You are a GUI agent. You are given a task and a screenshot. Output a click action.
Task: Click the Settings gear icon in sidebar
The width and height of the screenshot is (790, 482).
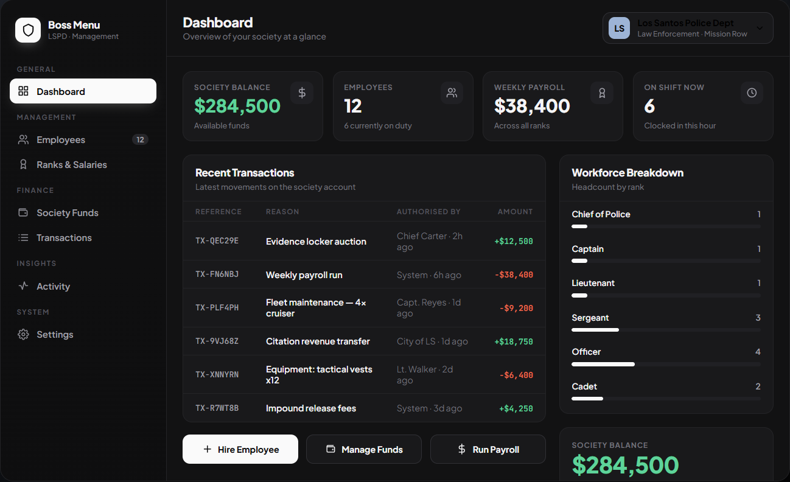23,334
